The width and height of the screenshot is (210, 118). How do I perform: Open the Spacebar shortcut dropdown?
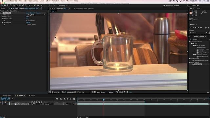click(199, 33)
